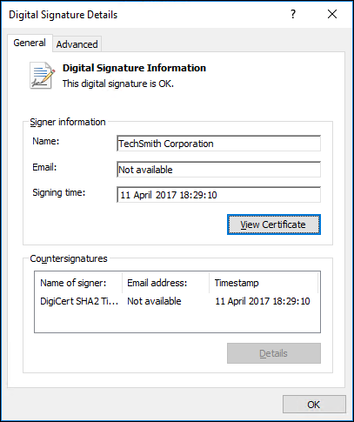Close the Digital Signature Details dialog

332,14
